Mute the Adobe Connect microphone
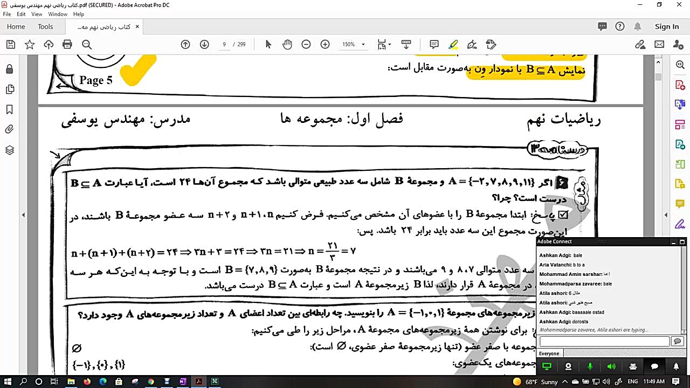This screenshot has height=388, width=690. tap(590, 366)
